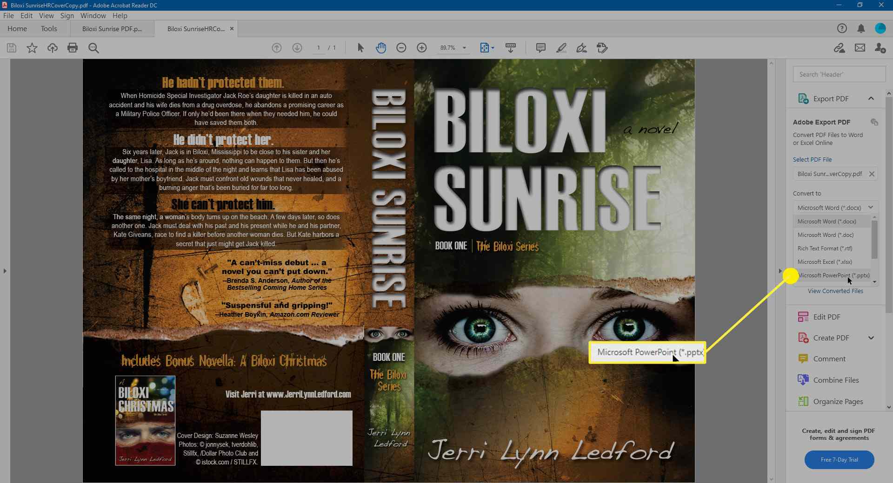Click the format list scrollbar thumb

(x=874, y=239)
